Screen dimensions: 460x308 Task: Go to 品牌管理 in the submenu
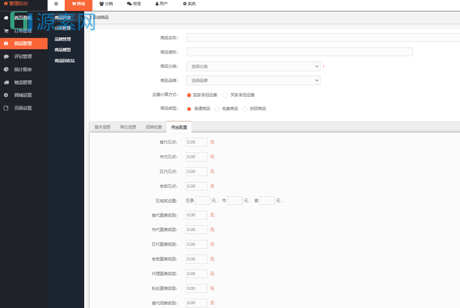pos(62,39)
